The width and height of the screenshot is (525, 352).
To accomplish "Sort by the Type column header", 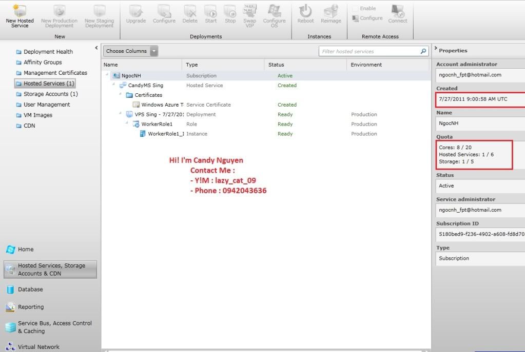I will [x=223, y=65].
